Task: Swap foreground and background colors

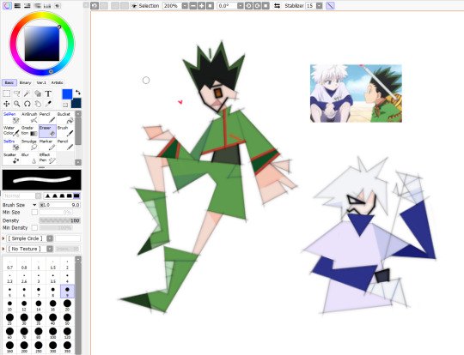Action: tap(78, 93)
